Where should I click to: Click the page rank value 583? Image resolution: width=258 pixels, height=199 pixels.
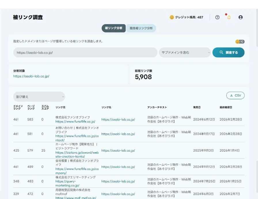(30, 119)
